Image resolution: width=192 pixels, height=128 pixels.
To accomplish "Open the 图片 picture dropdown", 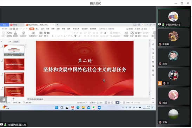I will coord(138,33).
